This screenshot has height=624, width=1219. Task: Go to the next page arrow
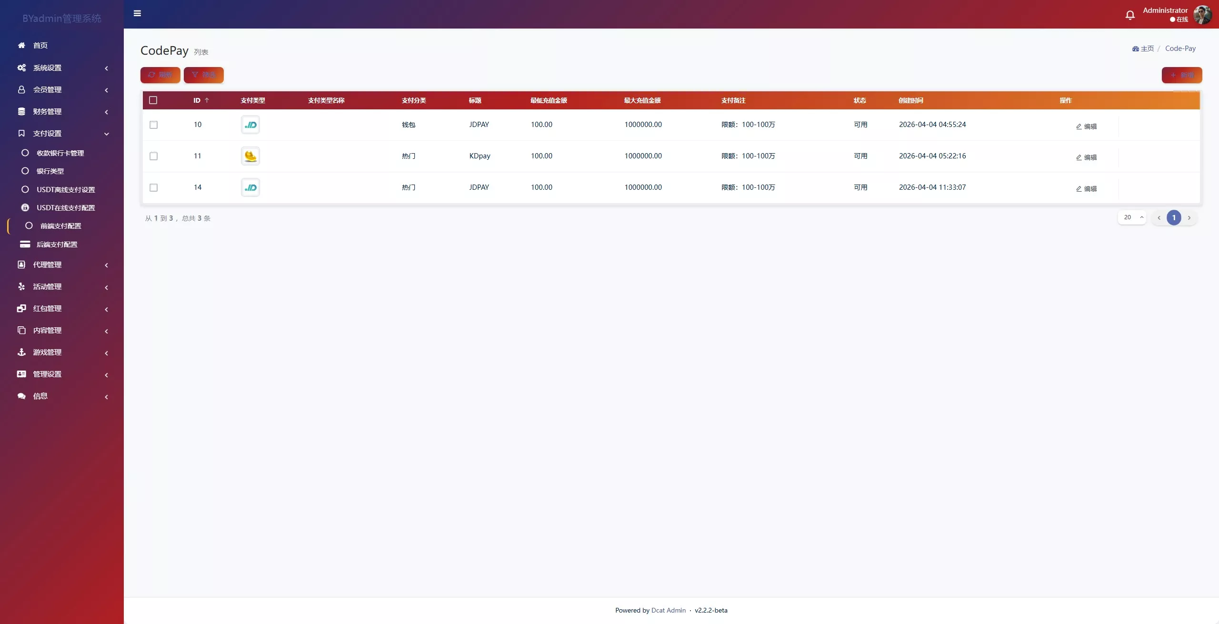(1189, 218)
